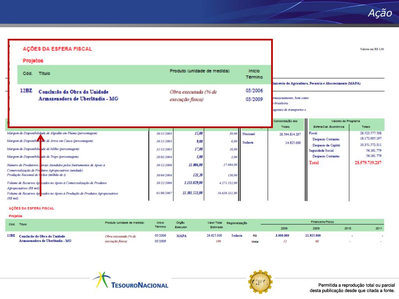Screen dimensions: 399x299
Task: Click the footer reproduction permission notice
Action: (x=352, y=288)
